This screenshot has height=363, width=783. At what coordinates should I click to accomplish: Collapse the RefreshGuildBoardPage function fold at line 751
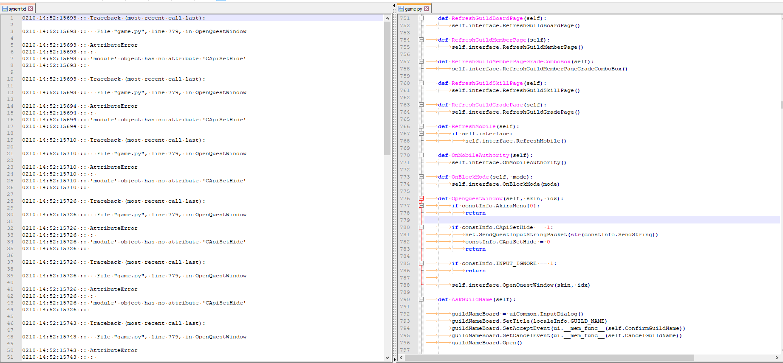tap(421, 18)
